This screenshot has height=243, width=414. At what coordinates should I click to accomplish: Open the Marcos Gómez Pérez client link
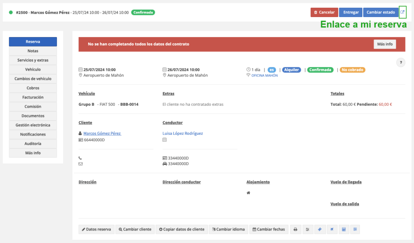[x=102, y=133]
